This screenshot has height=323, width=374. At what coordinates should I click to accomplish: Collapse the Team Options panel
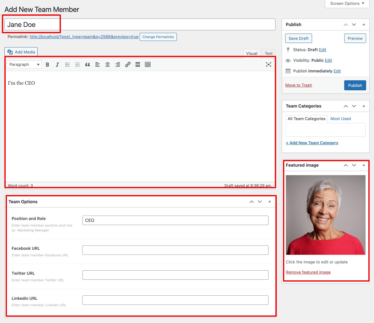pos(269,202)
